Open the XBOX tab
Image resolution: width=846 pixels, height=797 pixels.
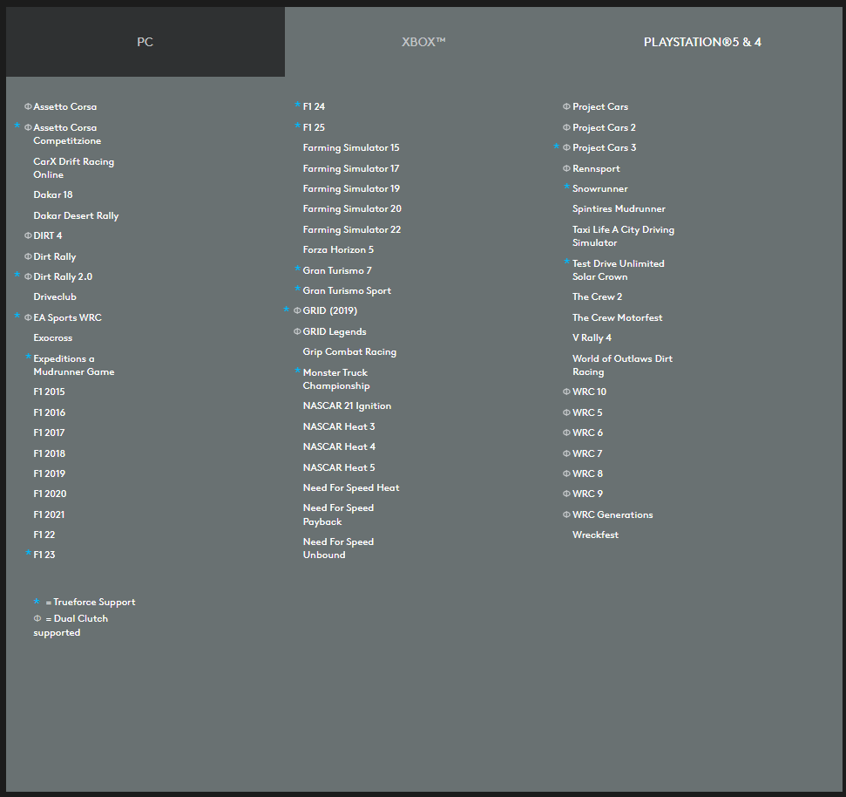point(423,42)
